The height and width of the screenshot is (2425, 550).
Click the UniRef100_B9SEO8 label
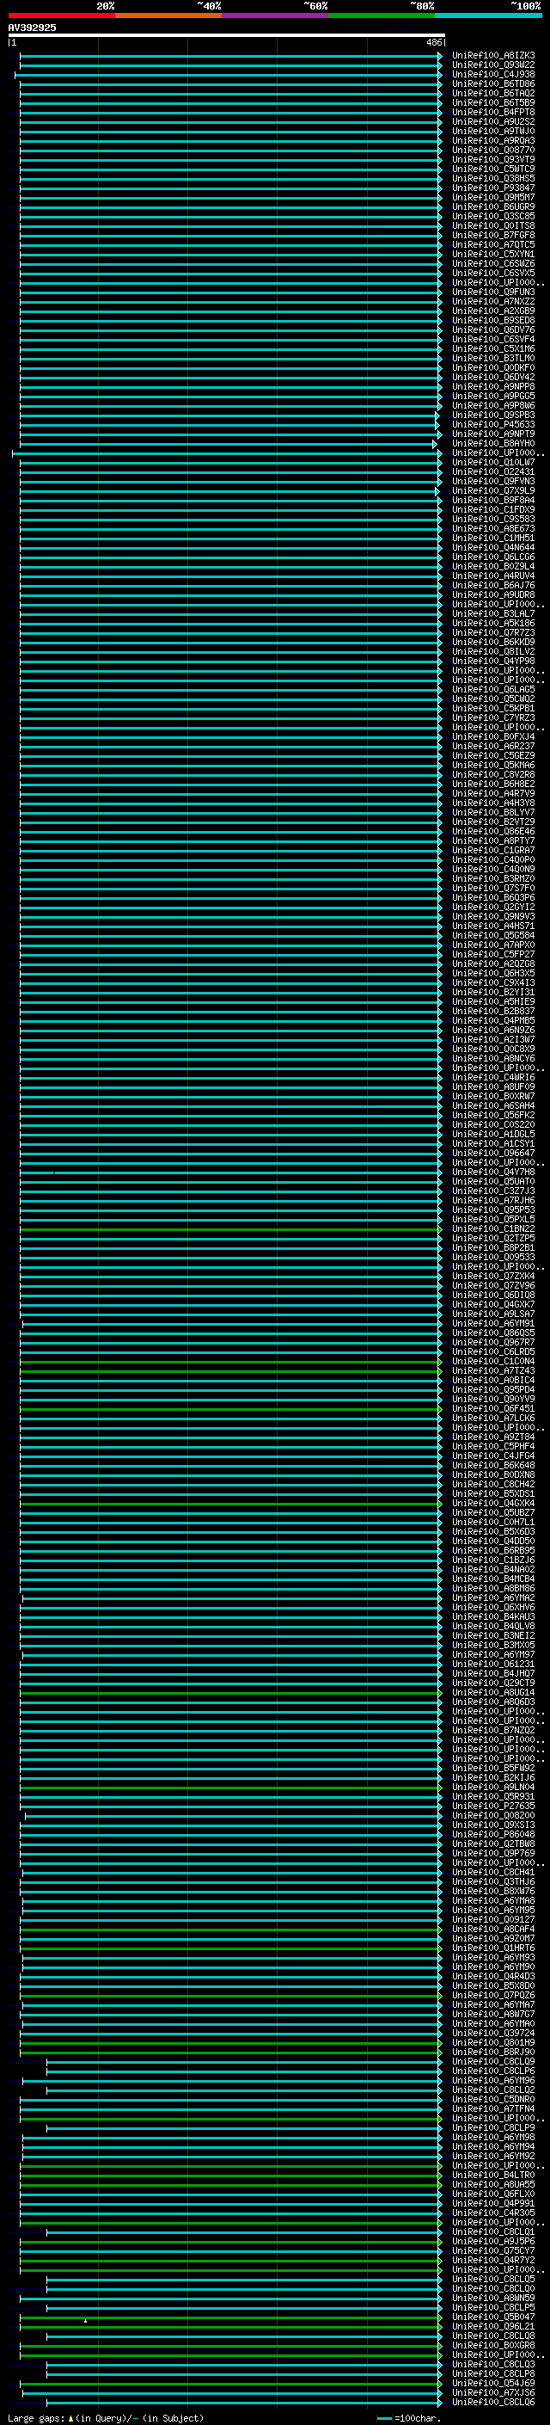(493, 320)
